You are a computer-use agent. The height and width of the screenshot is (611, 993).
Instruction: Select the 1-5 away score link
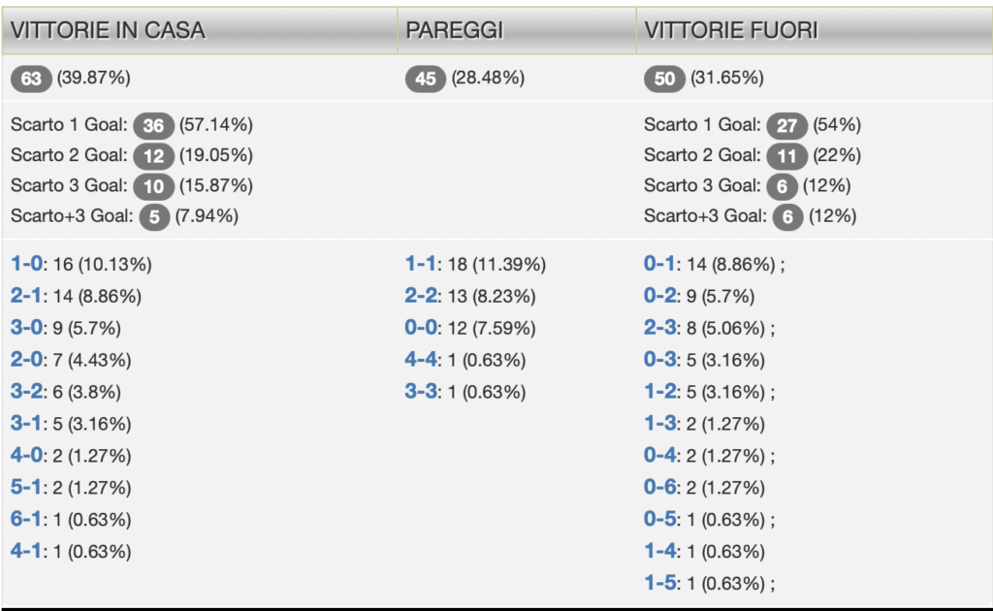click(659, 584)
